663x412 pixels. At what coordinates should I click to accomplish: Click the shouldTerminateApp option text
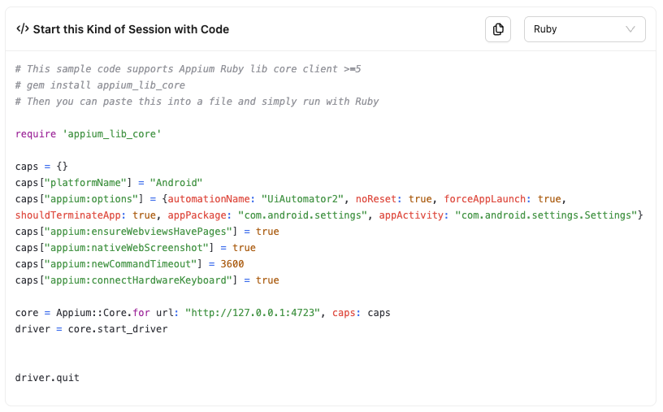pos(68,215)
